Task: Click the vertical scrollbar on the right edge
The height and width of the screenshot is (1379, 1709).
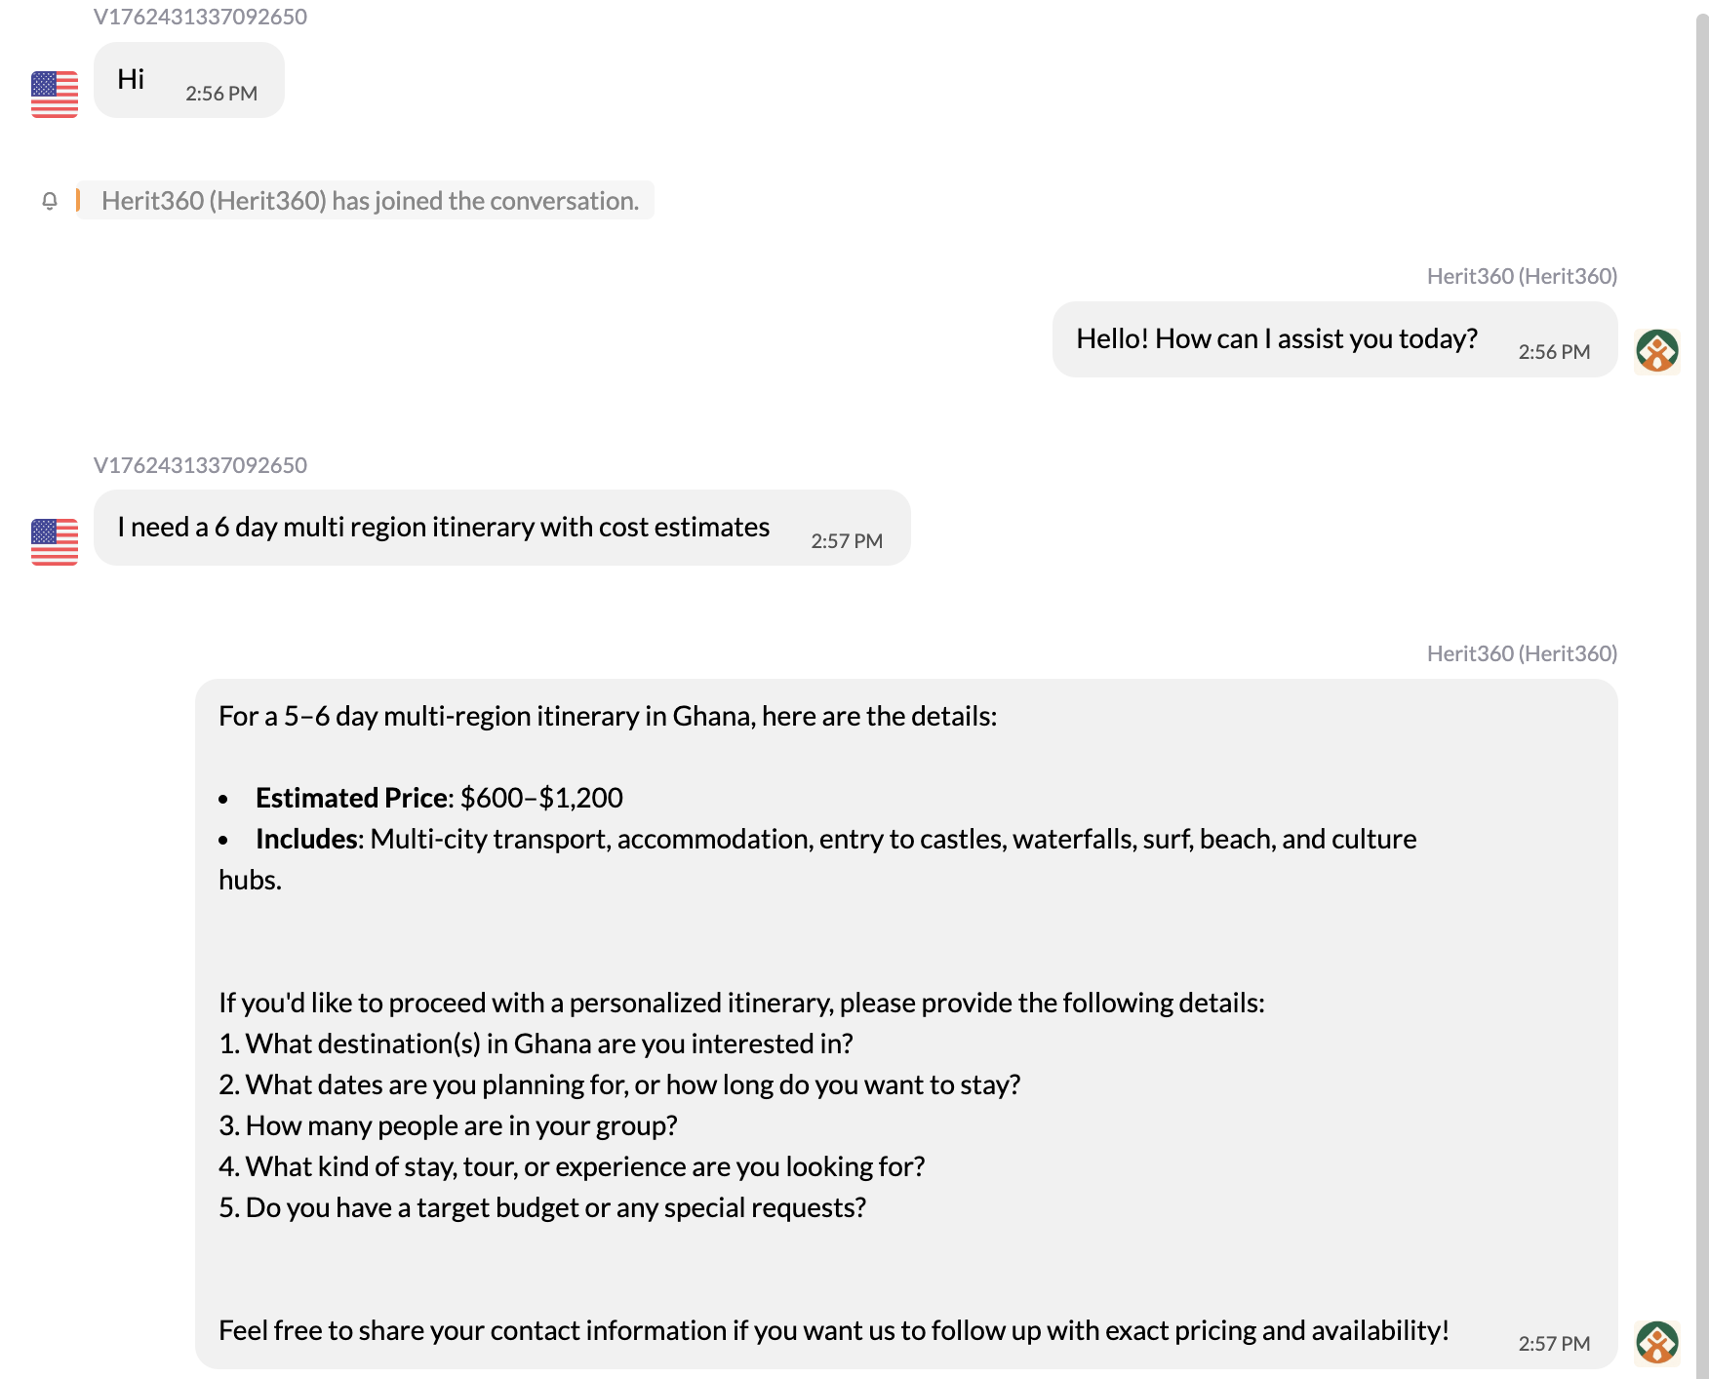Action: click(x=1701, y=683)
